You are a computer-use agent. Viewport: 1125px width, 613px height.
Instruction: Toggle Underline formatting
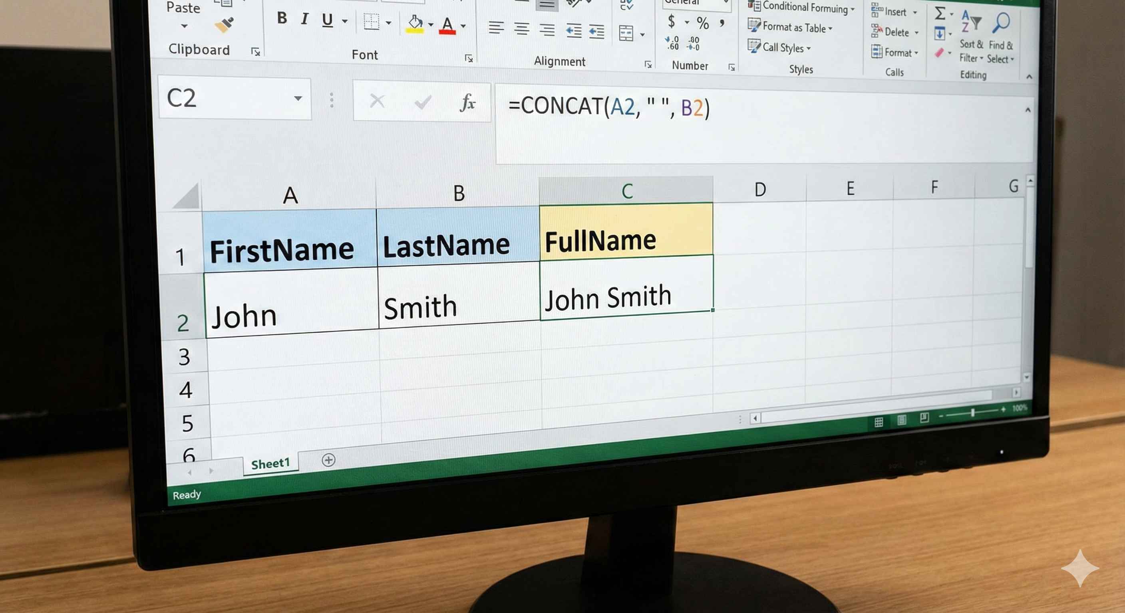click(x=327, y=20)
